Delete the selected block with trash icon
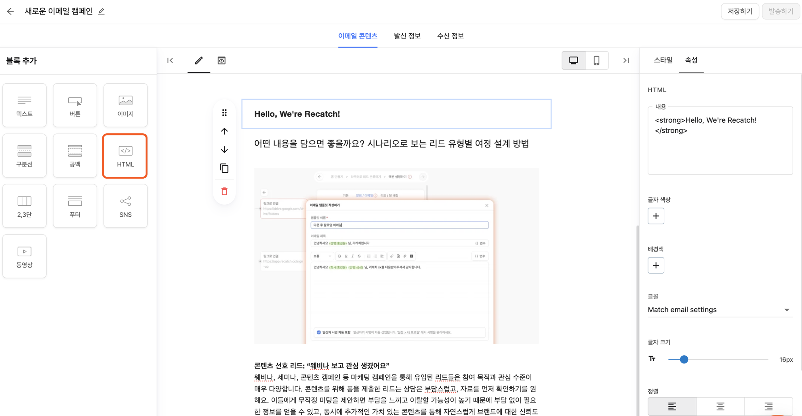The image size is (802, 416). 224,191
